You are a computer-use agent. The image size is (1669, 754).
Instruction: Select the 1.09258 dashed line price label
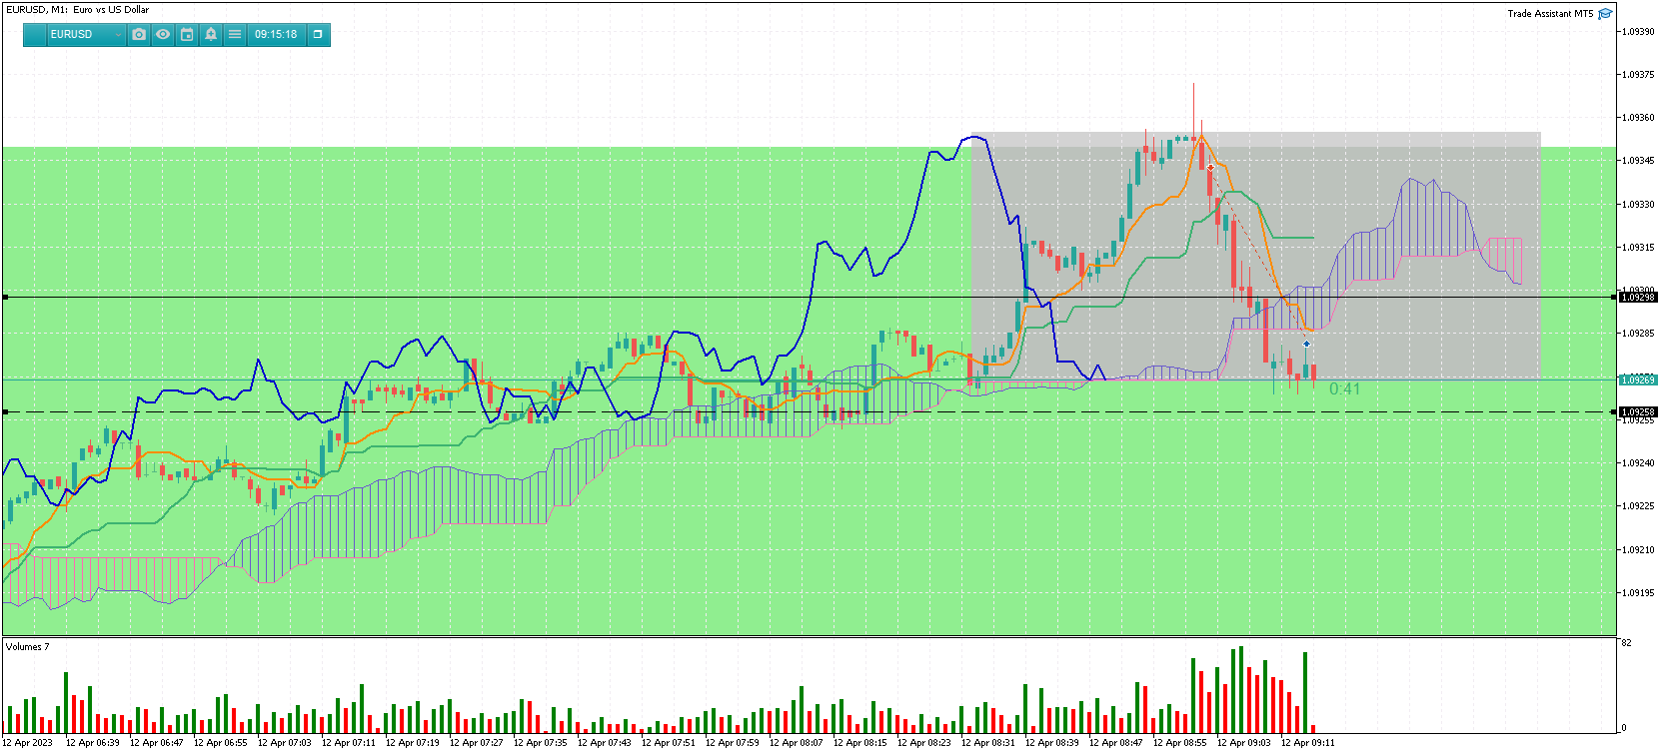[1638, 411]
